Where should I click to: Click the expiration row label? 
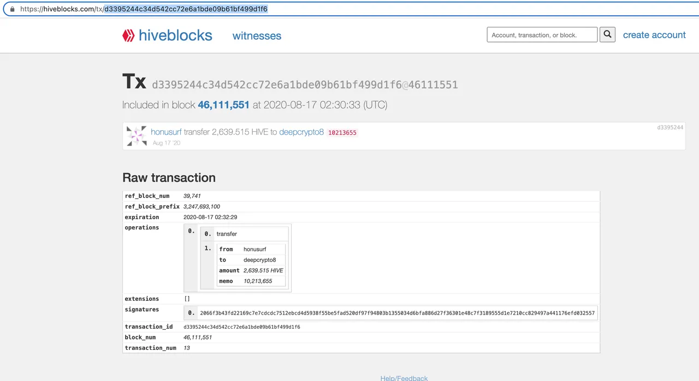142,217
